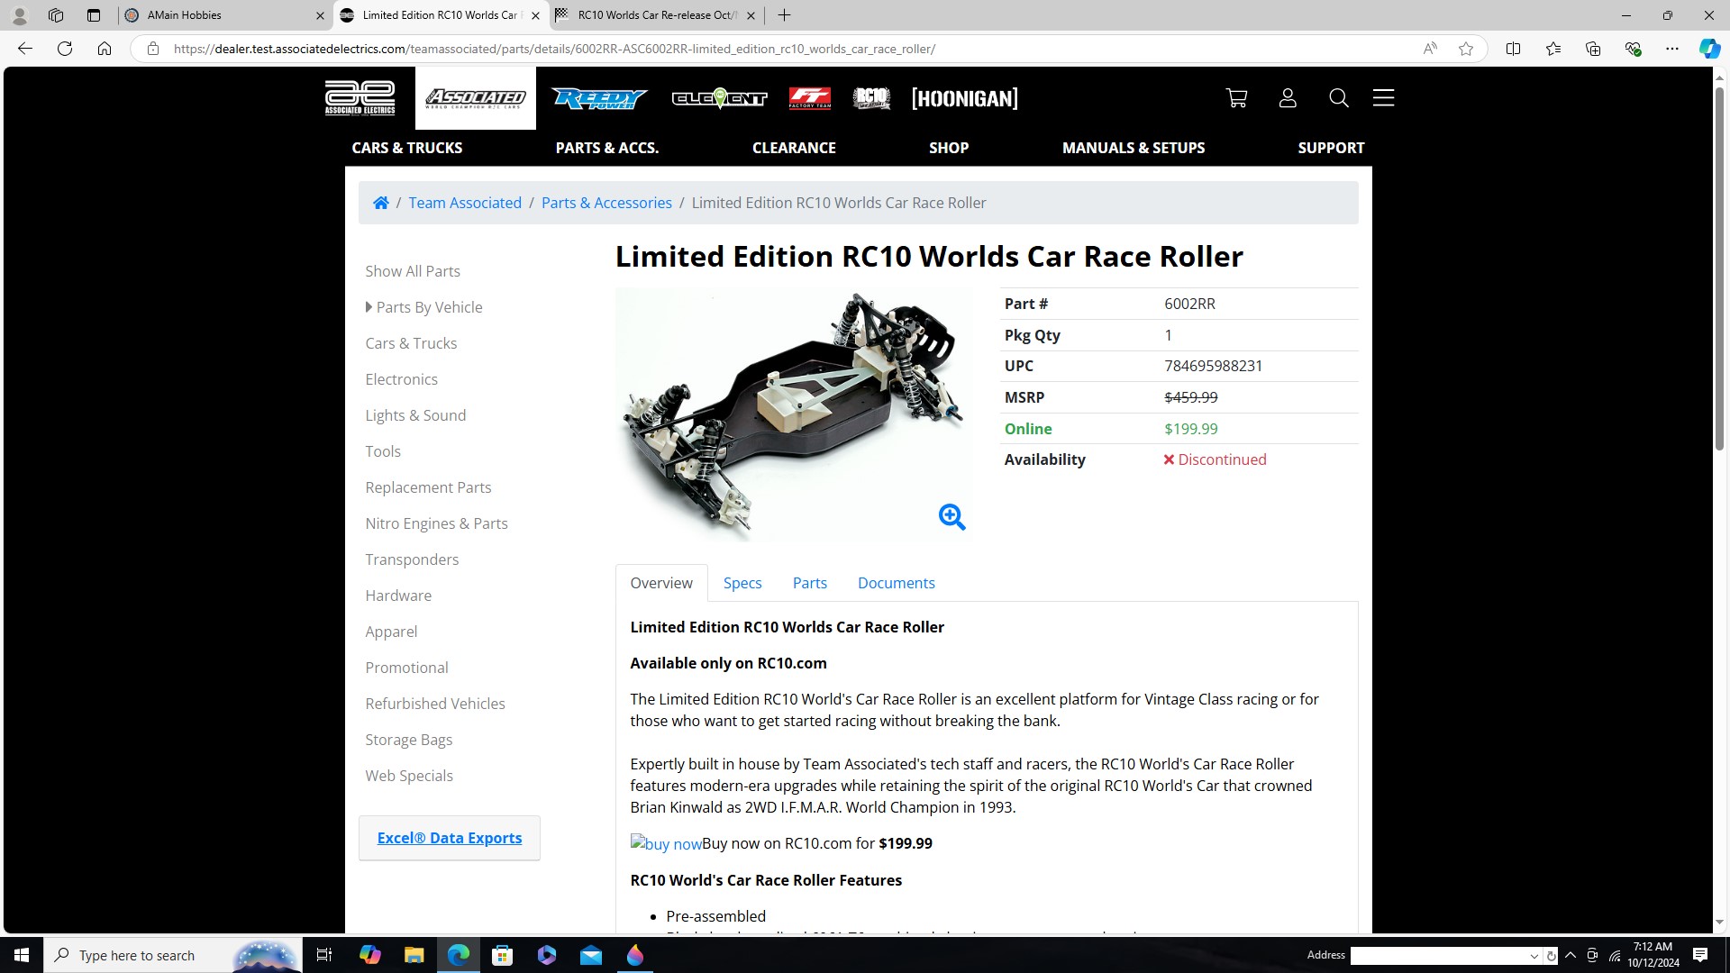Open Replacement Parts category in sidebar
1730x973 pixels.
pyautogui.click(x=428, y=487)
